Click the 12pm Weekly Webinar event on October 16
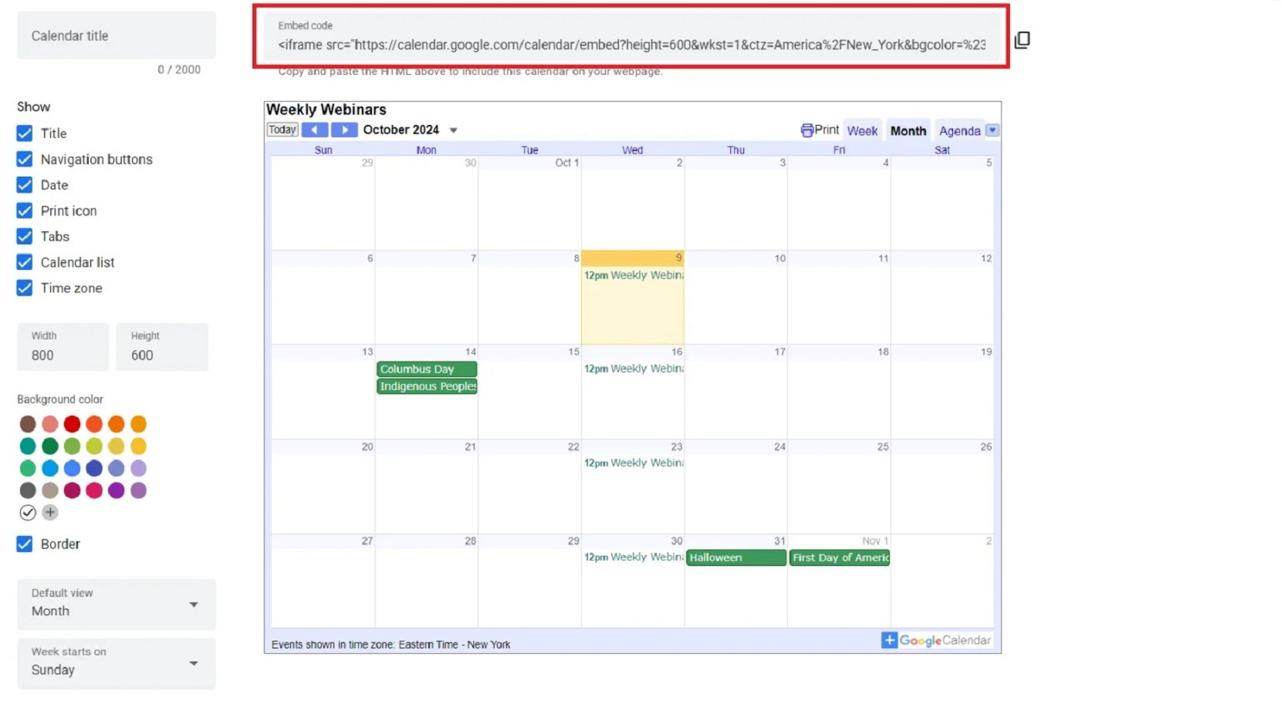1281x704 pixels. (x=632, y=369)
